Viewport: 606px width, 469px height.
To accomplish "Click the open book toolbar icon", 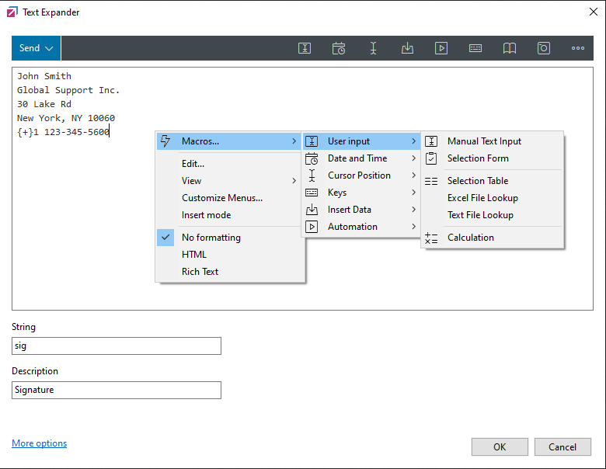I will click(510, 48).
